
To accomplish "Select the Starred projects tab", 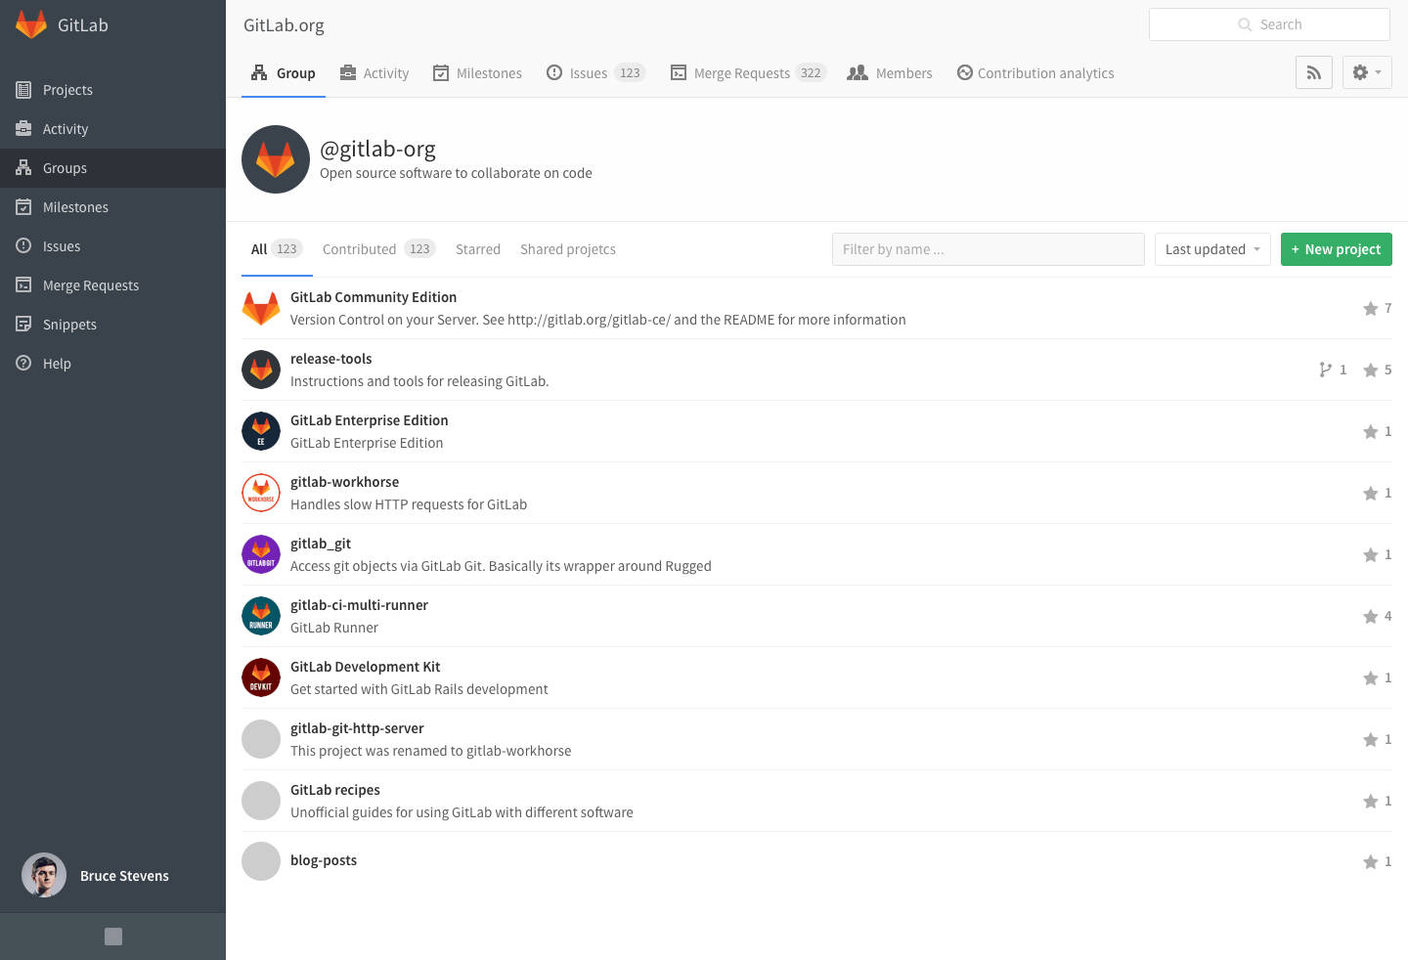I will 478,249.
